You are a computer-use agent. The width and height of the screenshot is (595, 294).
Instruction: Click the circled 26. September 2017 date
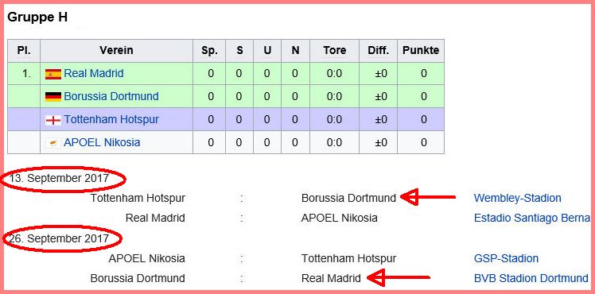62,238
